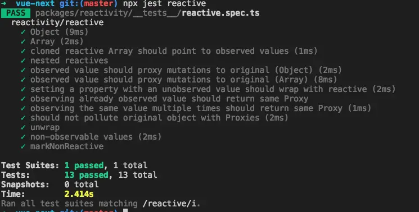Image resolution: width=419 pixels, height=212 pixels.
Task: Click the yellow 2.414s time value
Action: (79, 194)
